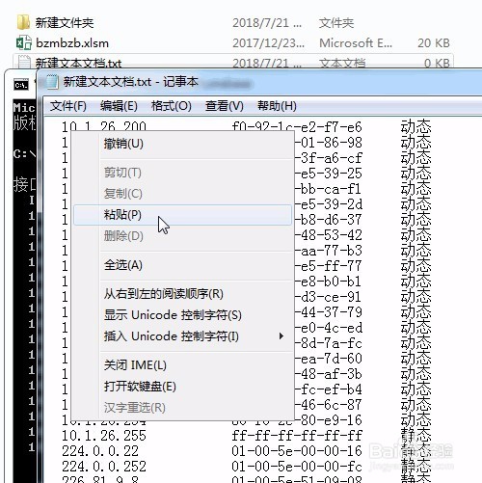Open the 编辑(E) menu in Notepad
482x483 pixels.
119,106
